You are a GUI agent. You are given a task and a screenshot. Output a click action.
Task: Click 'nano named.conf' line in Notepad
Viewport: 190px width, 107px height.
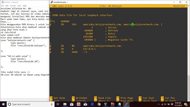(10, 35)
